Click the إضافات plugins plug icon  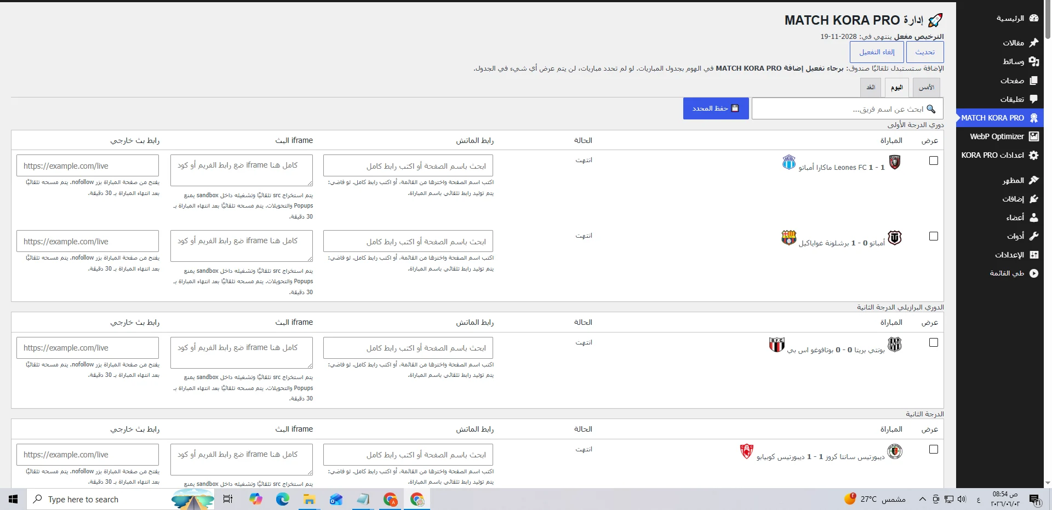(1033, 199)
